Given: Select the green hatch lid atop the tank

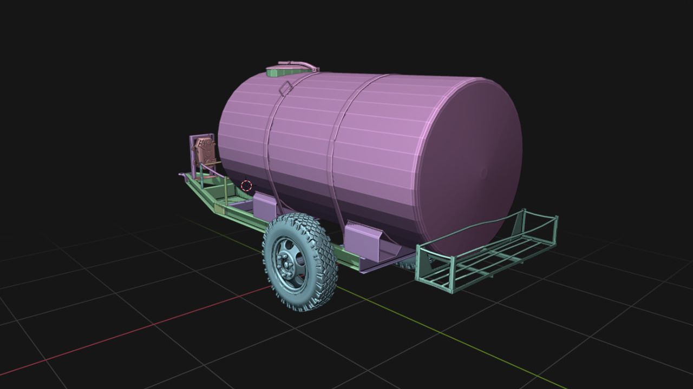Looking at the screenshot, I should [279, 72].
